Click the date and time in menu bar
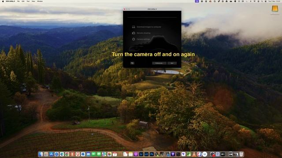This screenshot has width=282, height=158. coord(274,1)
